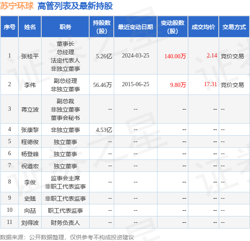Click the red 9.80万 change value

click(178, 85)
